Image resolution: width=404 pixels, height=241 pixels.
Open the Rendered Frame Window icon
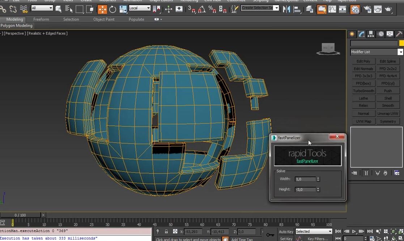click(378, 9)
